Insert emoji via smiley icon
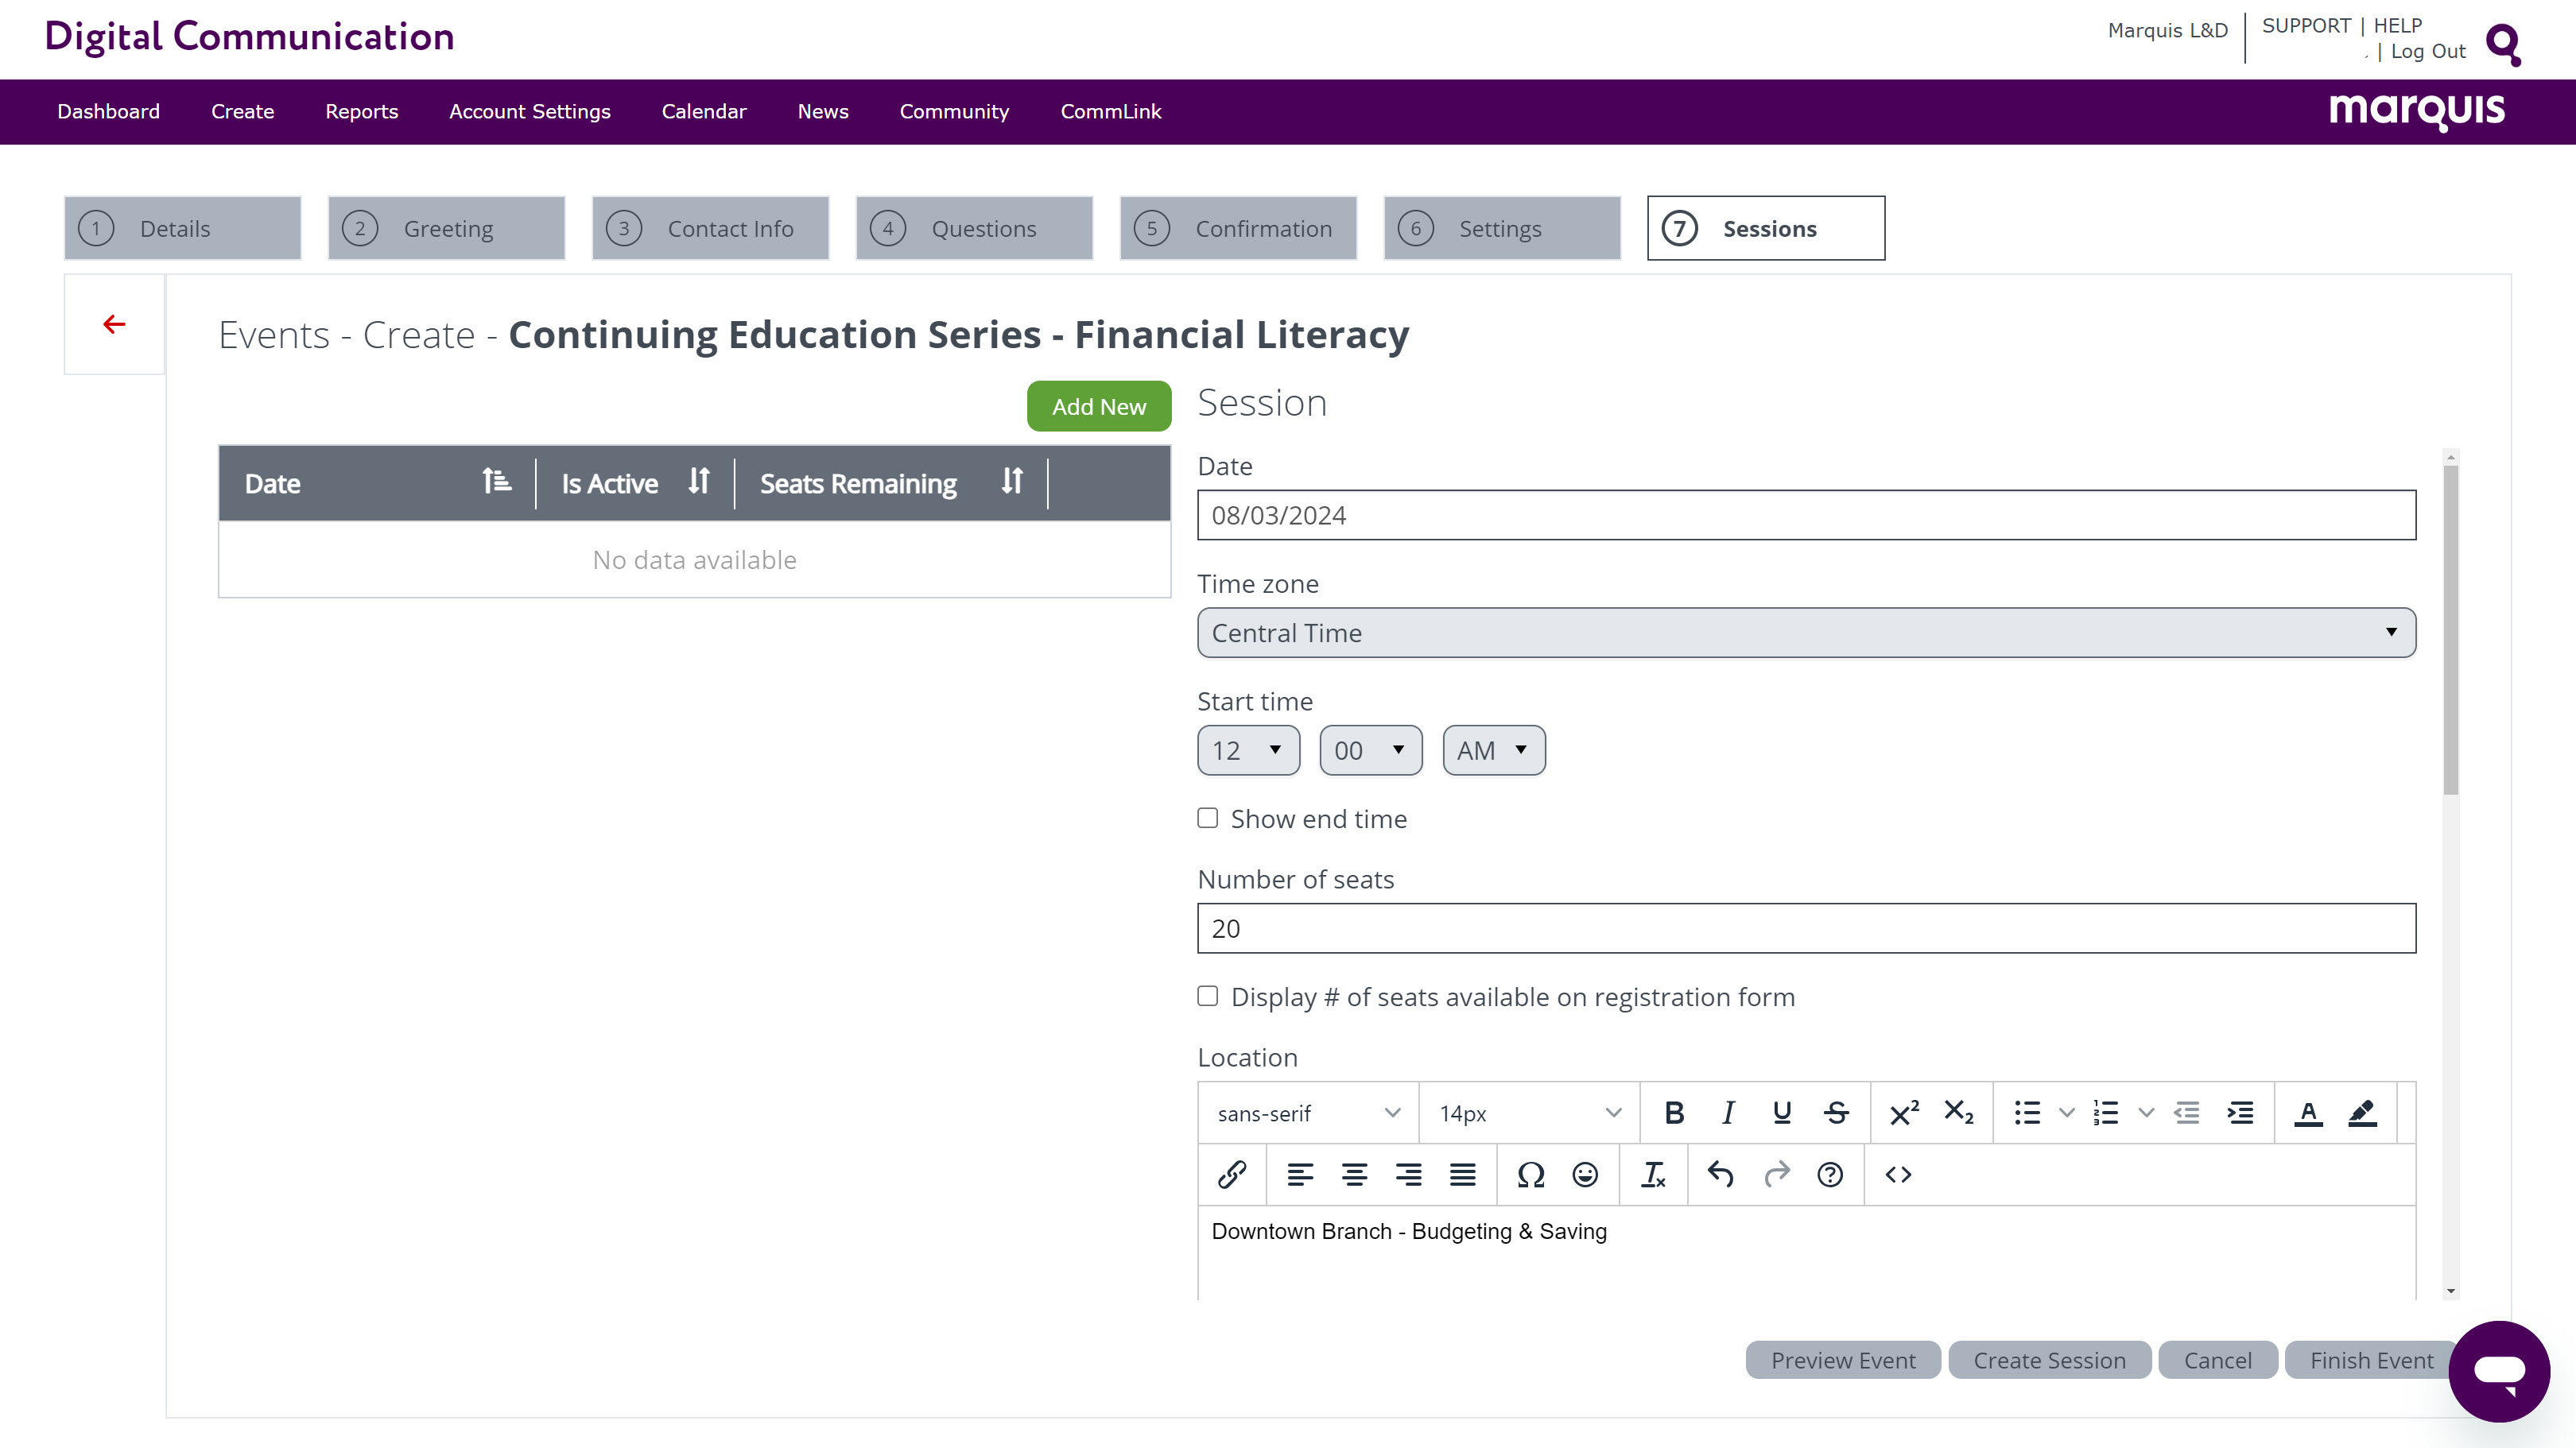This screenshot has height=1448, width=2576. 1585,1174
